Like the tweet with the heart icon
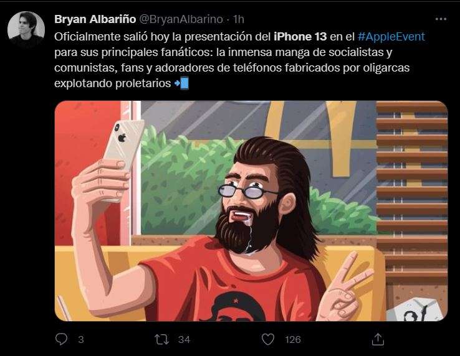Image resolution: width=460 pixels, height=356 pixels. [267, 339]
